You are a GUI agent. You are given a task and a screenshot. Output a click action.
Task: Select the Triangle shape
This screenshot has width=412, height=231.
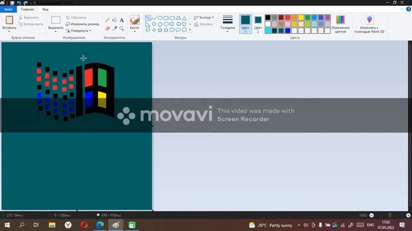[x=185, y=18]
